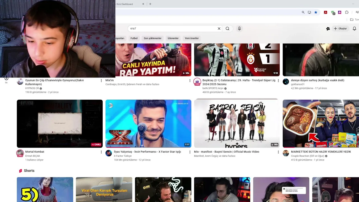Screen dimensions: 359x202
Task: Open YouTube notifications bell
Action: pos(355,29)
